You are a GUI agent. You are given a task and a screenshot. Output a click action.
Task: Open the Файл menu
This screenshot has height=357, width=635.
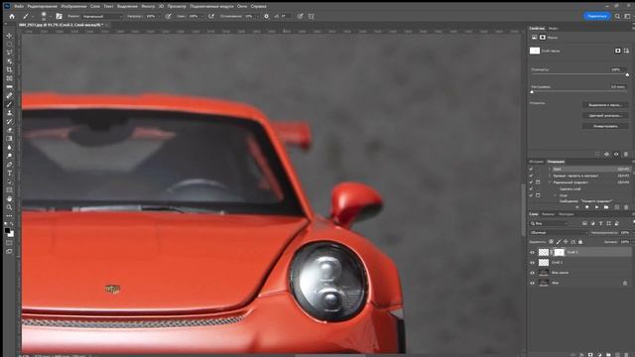[x=19, y=7]
